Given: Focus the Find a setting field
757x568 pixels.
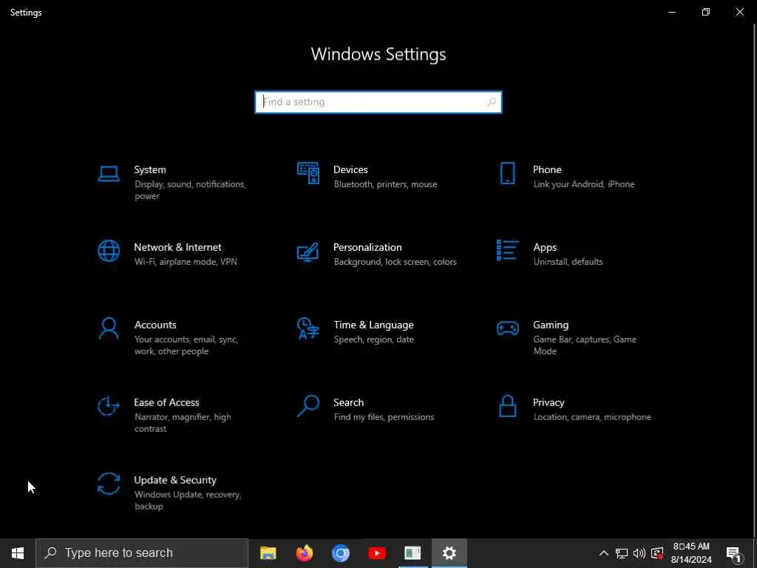Looking at the screenshot, I should pyautogui.click(x=378, y=102).
